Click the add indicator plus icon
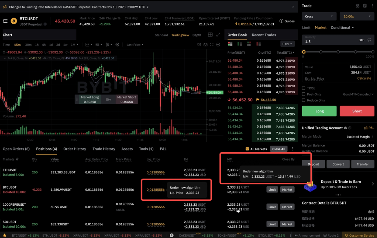This screenshot has width=377, height=238. click(117, 45)
